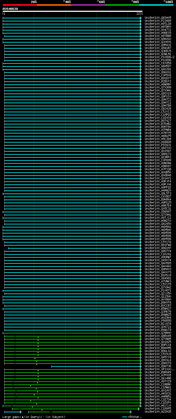Open hit UniRef100_A9TLG8
176x419 pixels.
[158, 24]
